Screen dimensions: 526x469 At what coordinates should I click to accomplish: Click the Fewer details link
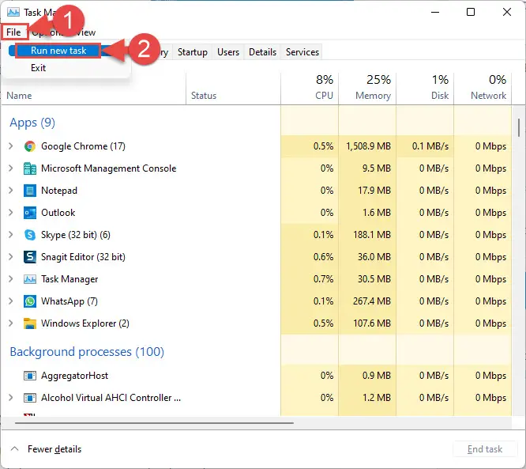point(54,449)
